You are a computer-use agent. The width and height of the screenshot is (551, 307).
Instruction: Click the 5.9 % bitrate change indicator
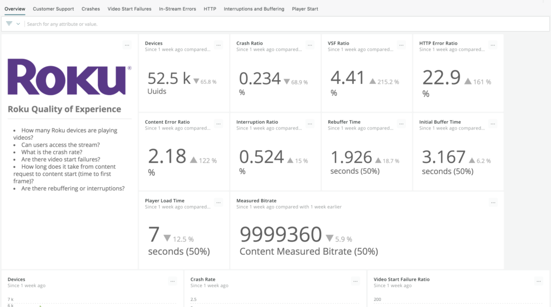point(339,239)
